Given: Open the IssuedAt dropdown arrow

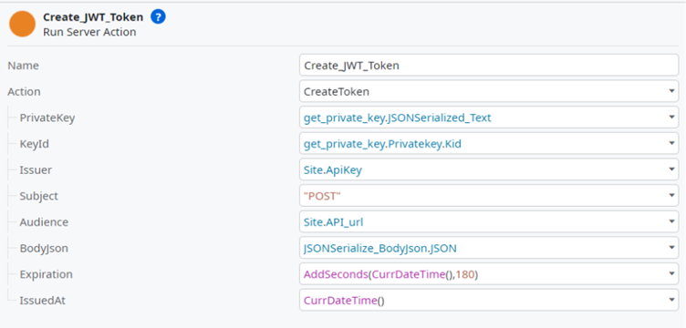Looking at the screenshot, I should (x=671, y=300).
